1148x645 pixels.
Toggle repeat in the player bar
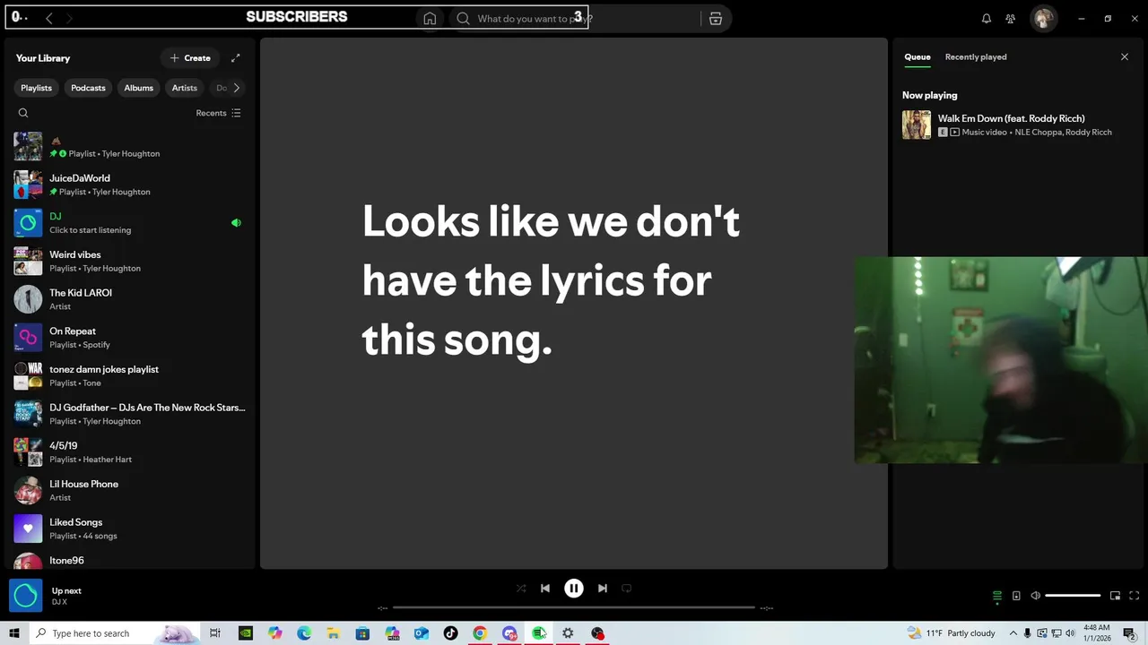click(x=627, y=589)
